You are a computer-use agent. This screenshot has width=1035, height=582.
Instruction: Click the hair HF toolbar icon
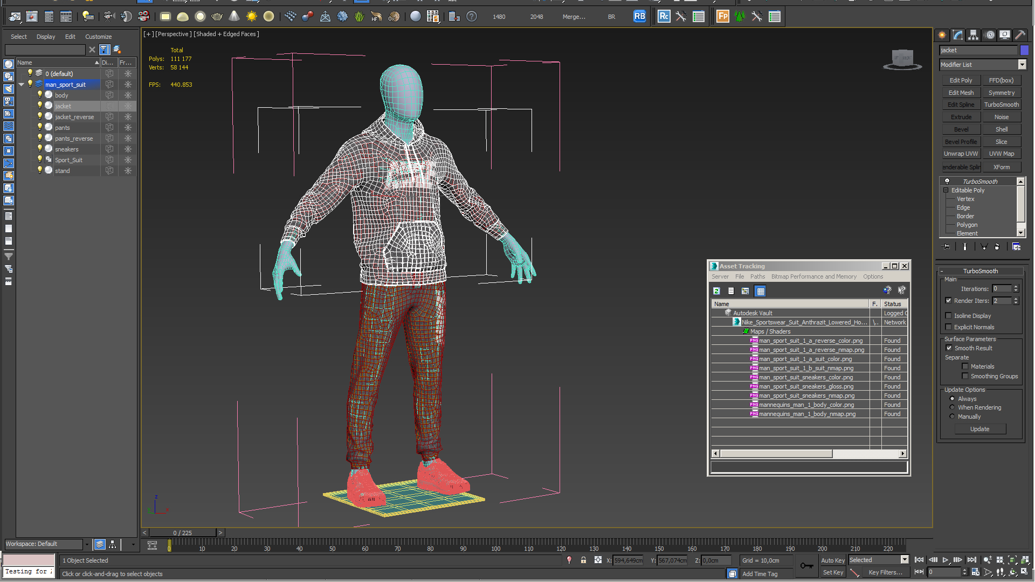[376, 17]
